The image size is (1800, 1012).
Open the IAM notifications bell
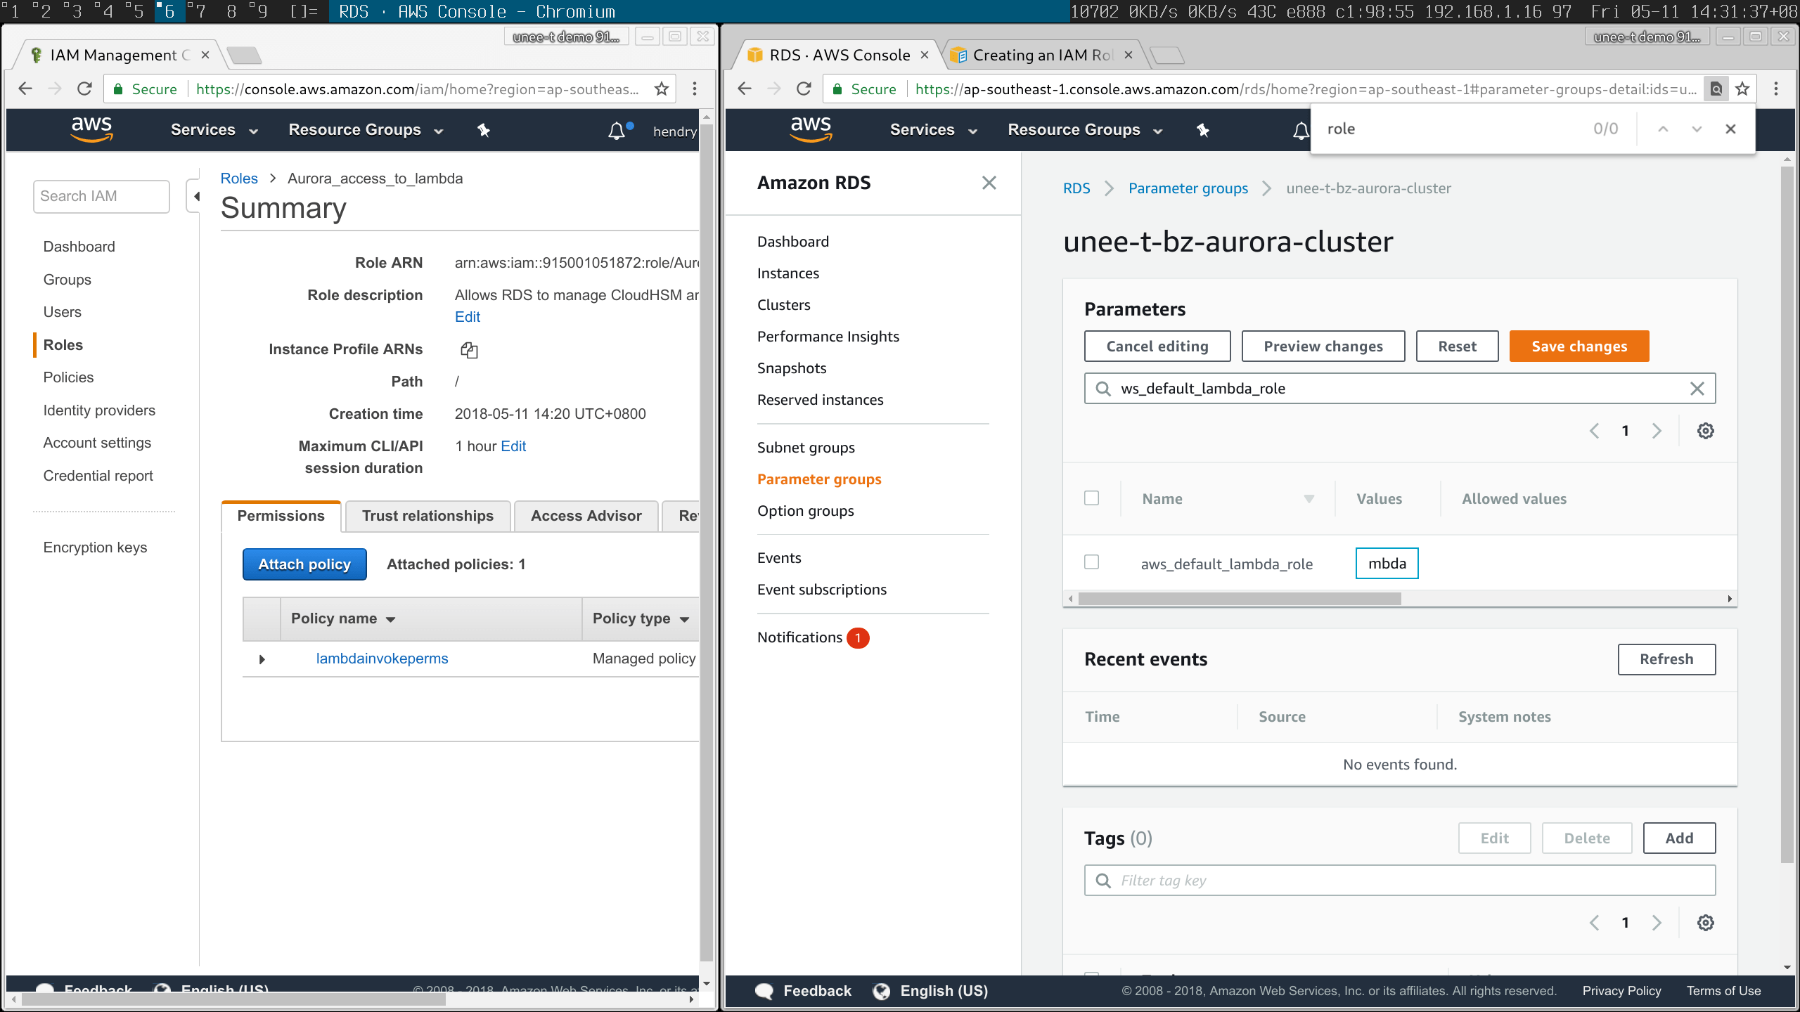point(617,131)
